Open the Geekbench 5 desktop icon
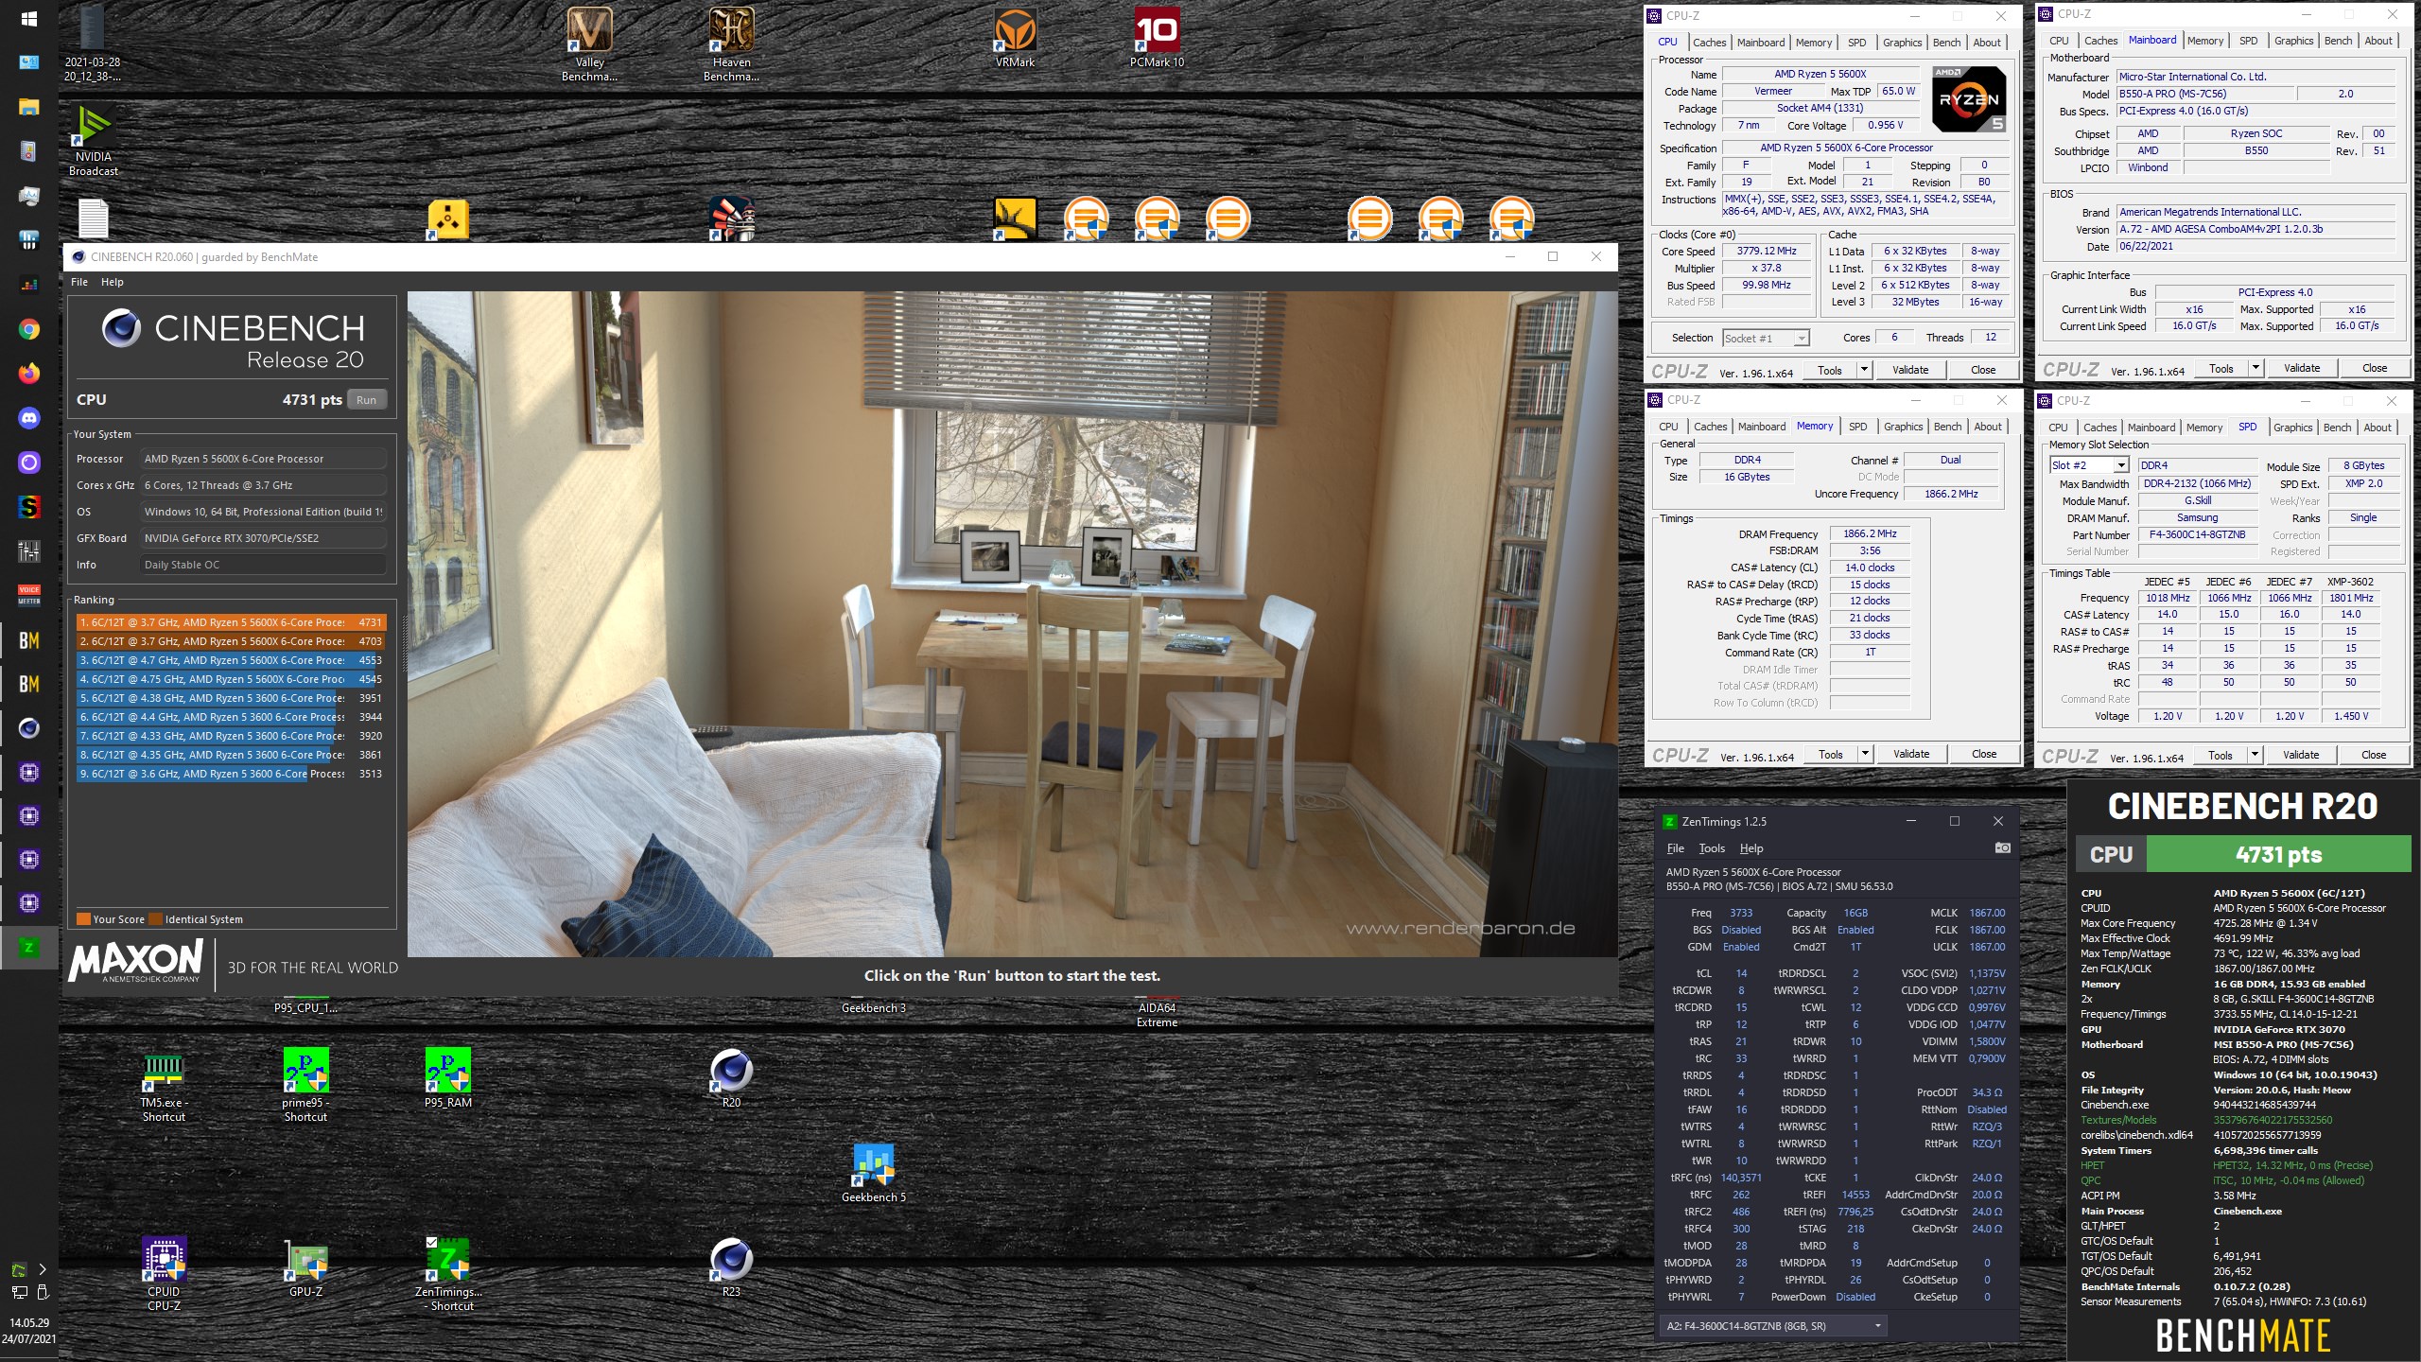Image resolution: width=2421 pixels, height=1362 pixels. 873,1173
